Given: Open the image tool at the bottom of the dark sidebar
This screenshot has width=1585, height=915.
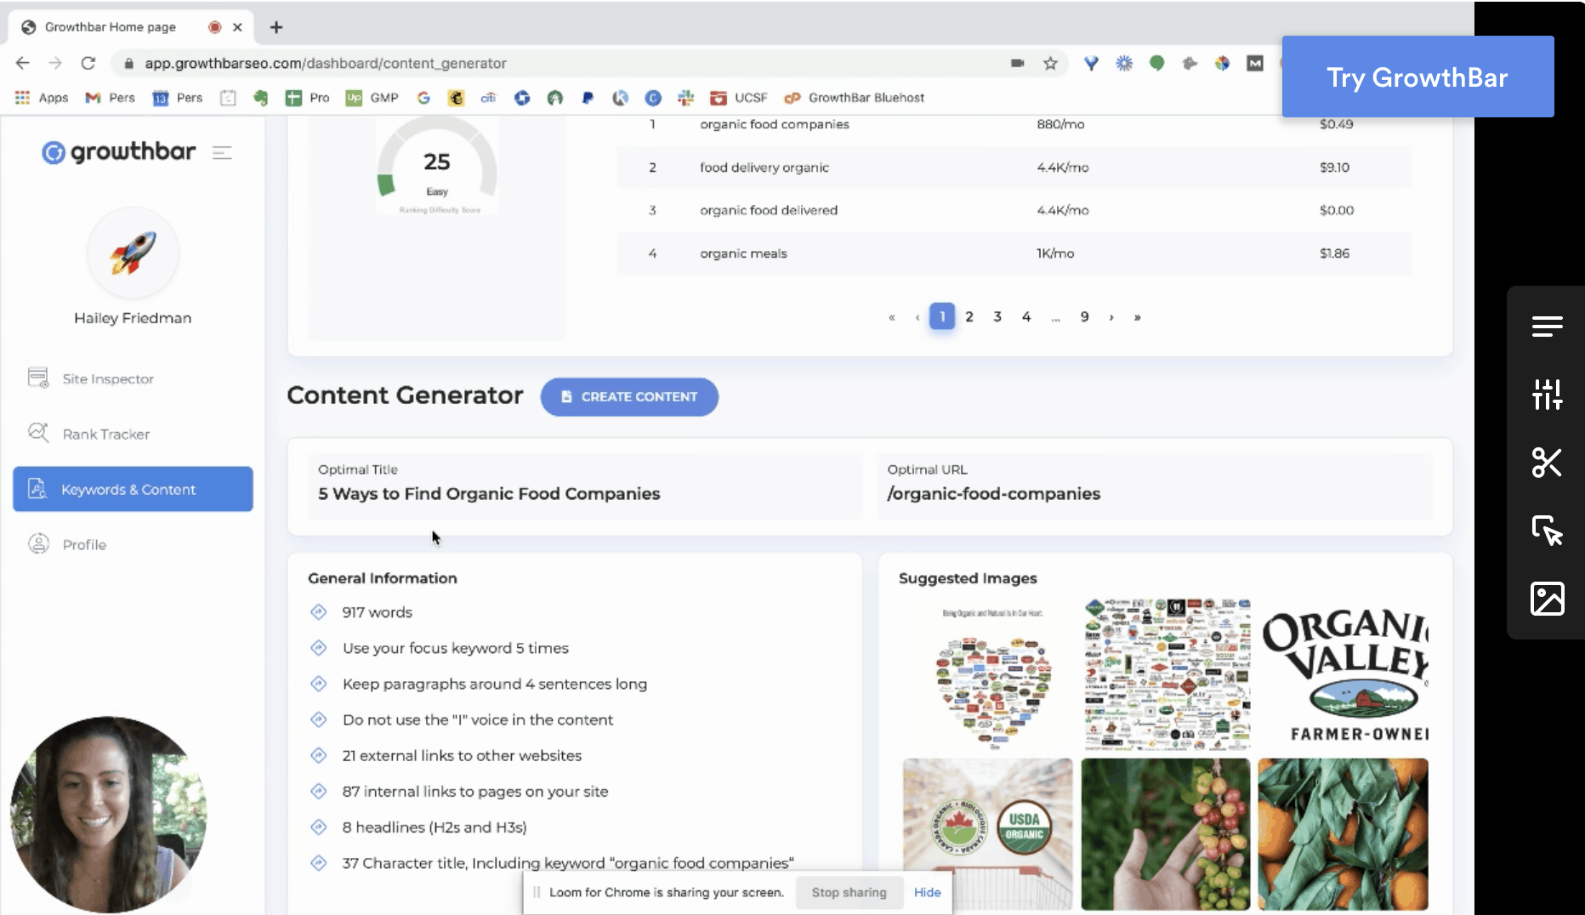Looking at the screenshot, I should point(1548,599).
